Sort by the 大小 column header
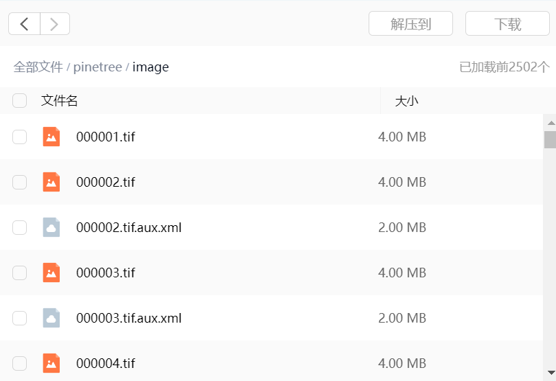Screen dimensions: 556x381 (x=406, y=101)
